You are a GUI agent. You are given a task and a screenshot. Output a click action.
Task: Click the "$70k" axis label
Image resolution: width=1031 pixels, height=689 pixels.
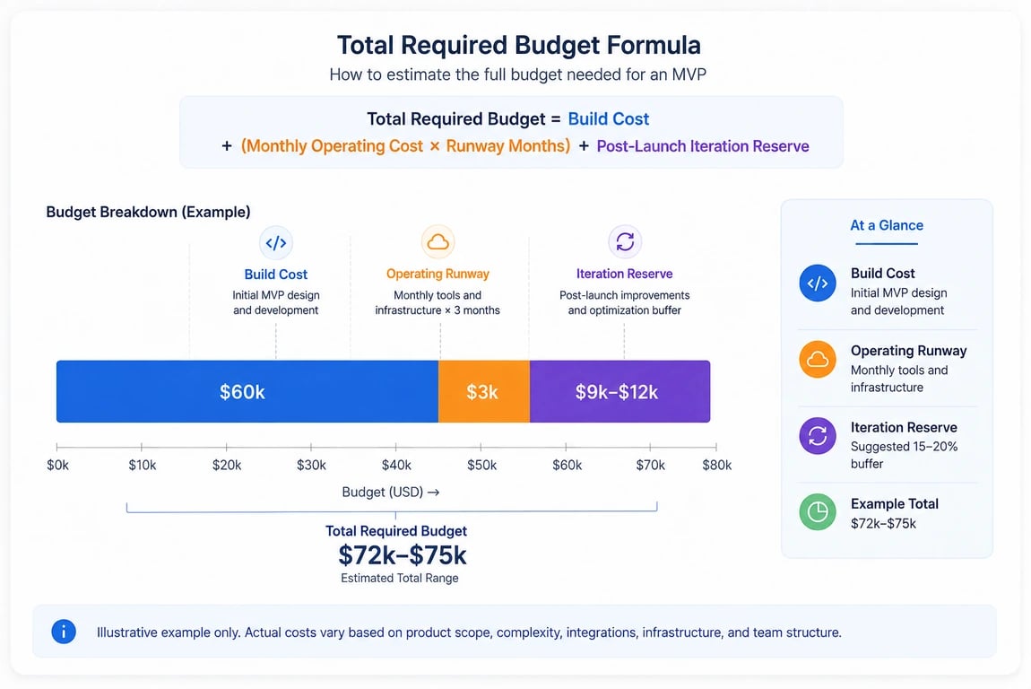click(651, 466)
